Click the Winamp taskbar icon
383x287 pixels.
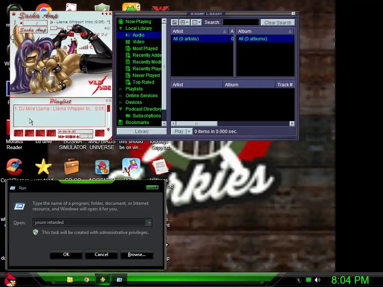pos(103,280)
